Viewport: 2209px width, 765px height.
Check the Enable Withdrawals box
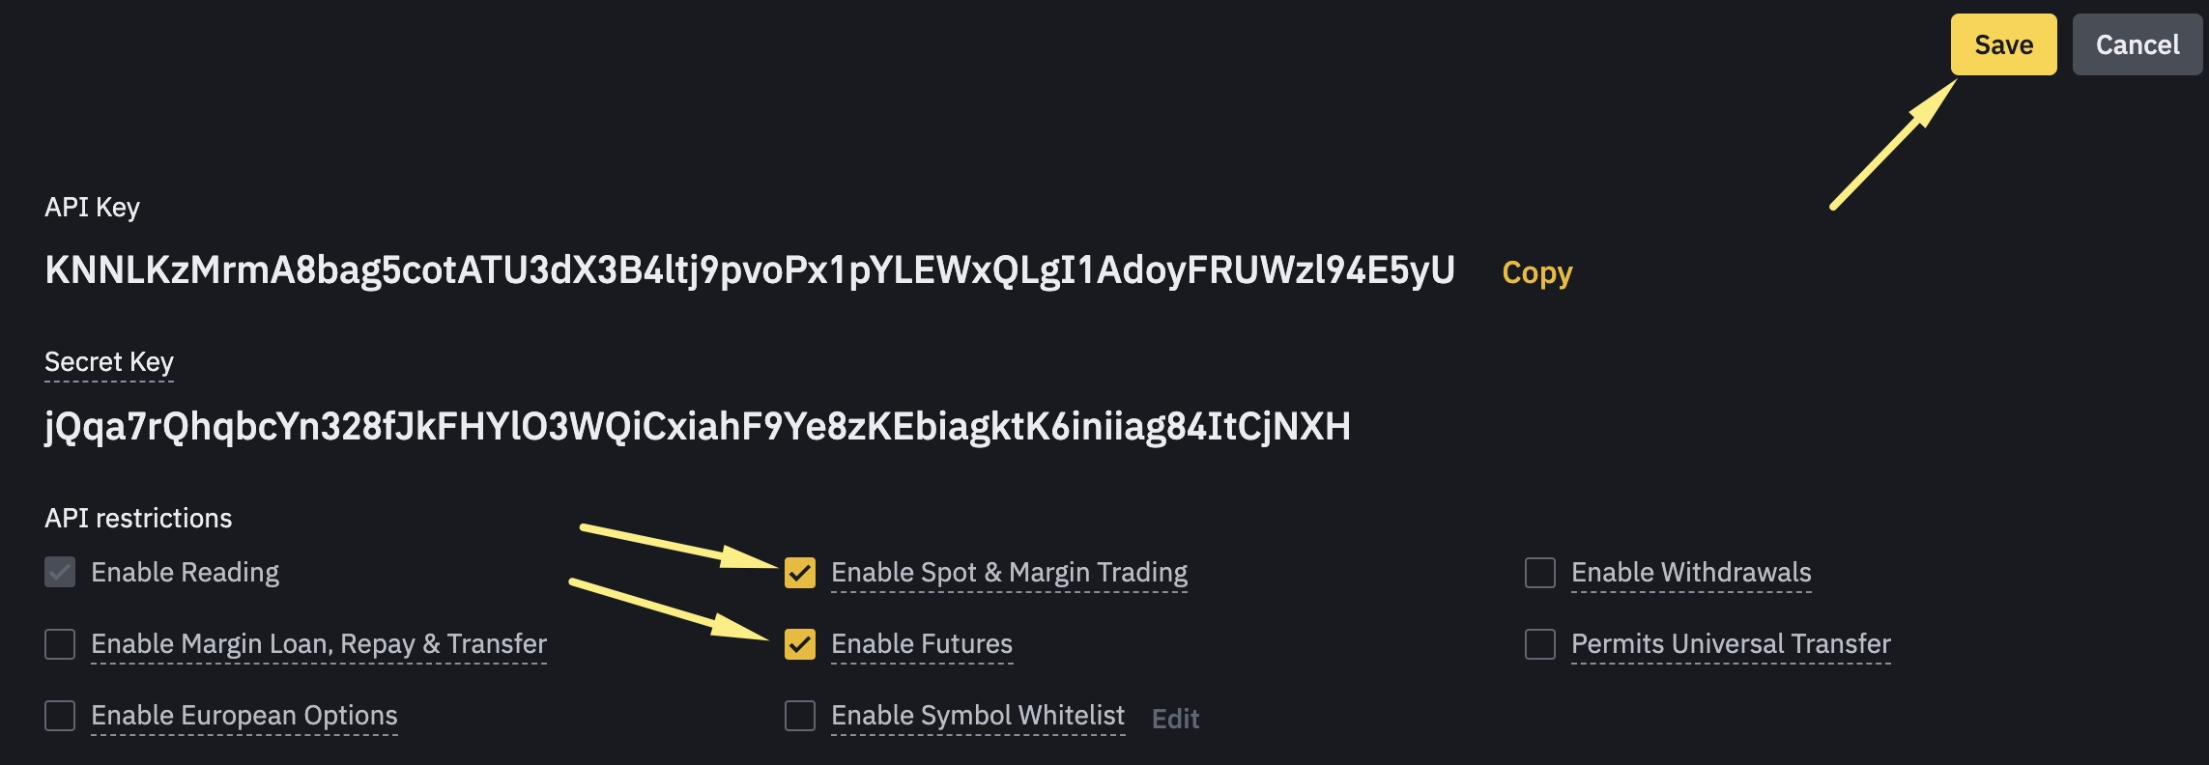pos(1539,573)
